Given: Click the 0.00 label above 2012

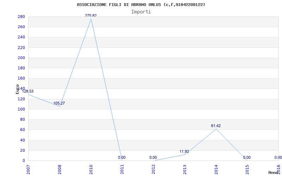Looking at the screenshot, I should [x=153, y=157].
